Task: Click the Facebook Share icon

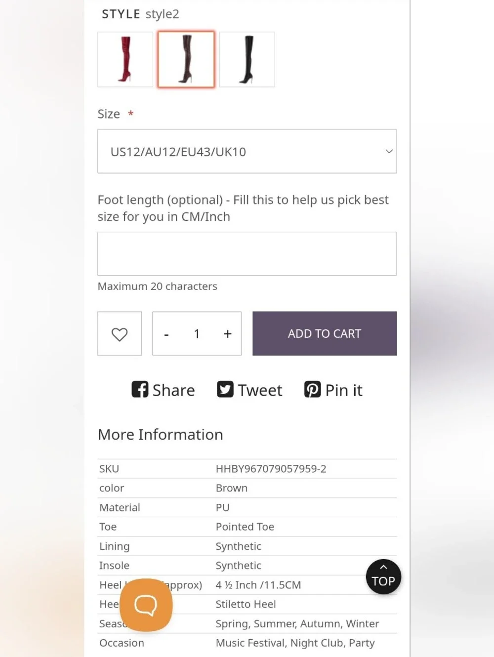Action: [140, 389]
